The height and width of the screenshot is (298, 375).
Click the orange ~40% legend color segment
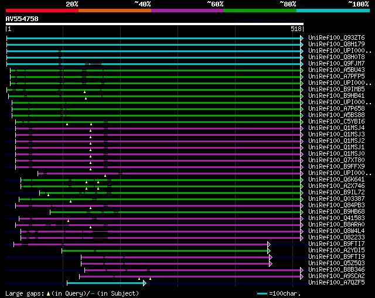point(115,11)
